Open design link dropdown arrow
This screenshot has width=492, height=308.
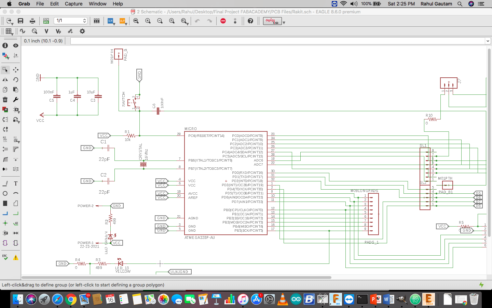click(284, 23)
